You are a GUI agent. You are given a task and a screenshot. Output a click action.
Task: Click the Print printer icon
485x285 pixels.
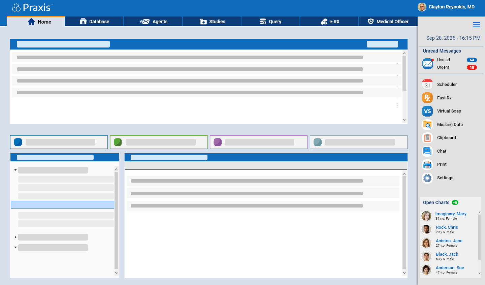427,164
